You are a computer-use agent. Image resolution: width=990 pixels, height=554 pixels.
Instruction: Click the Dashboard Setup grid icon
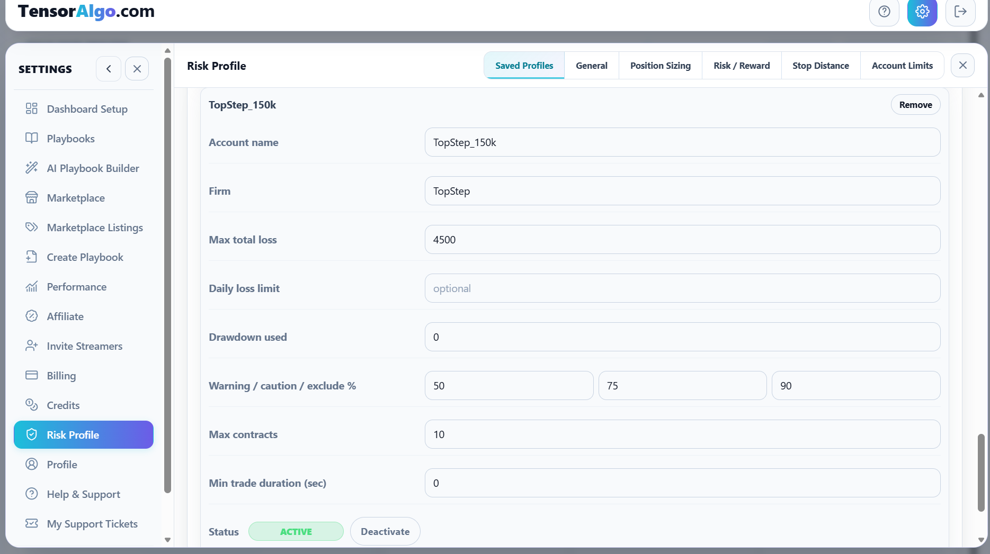tap(32, 108)
